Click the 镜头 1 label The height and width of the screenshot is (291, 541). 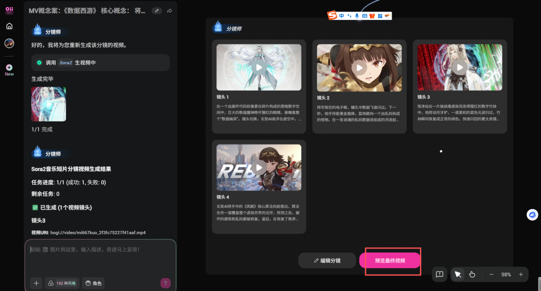(222, 97)
